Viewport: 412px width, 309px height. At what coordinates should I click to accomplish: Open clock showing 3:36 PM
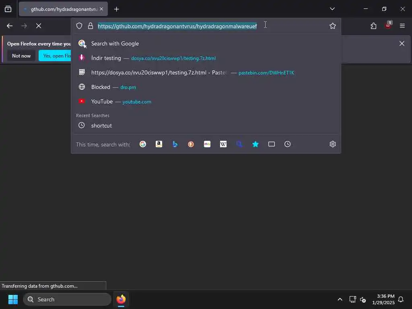tap(383, 299)
